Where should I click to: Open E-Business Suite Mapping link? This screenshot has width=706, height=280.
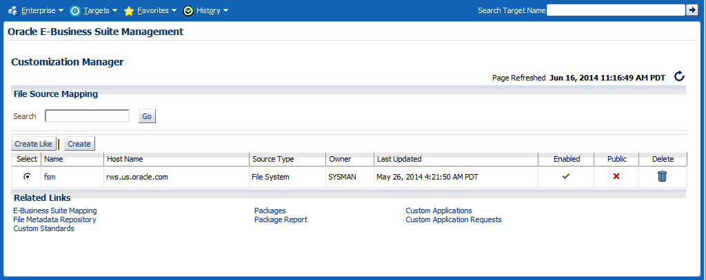[55, 211]
